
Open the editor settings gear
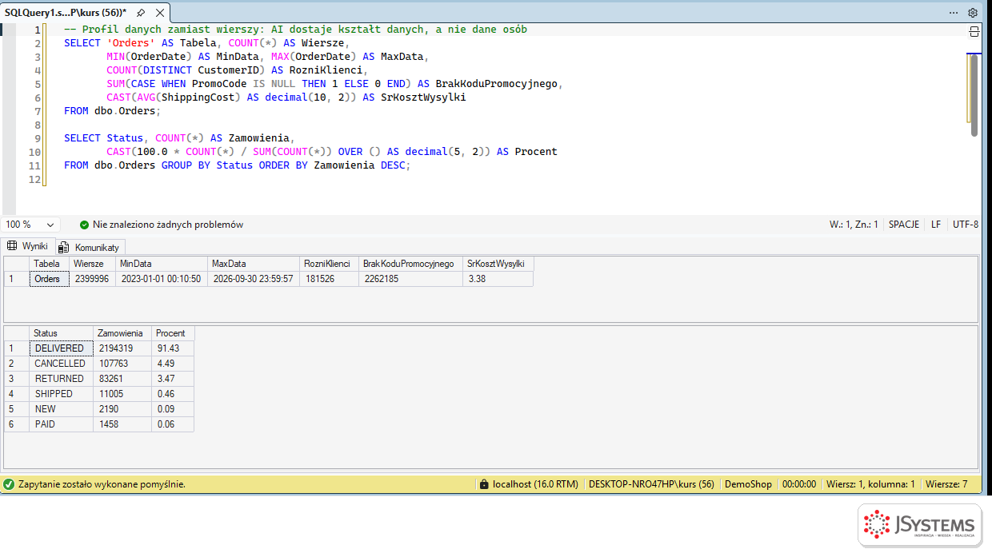coord(973,13)
